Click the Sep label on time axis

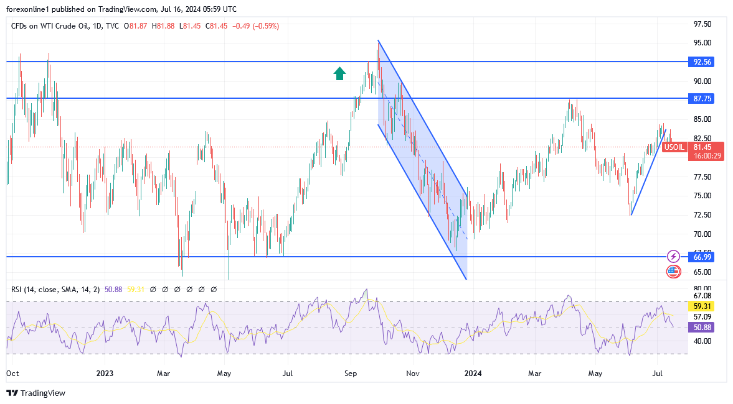coord(351,373)
